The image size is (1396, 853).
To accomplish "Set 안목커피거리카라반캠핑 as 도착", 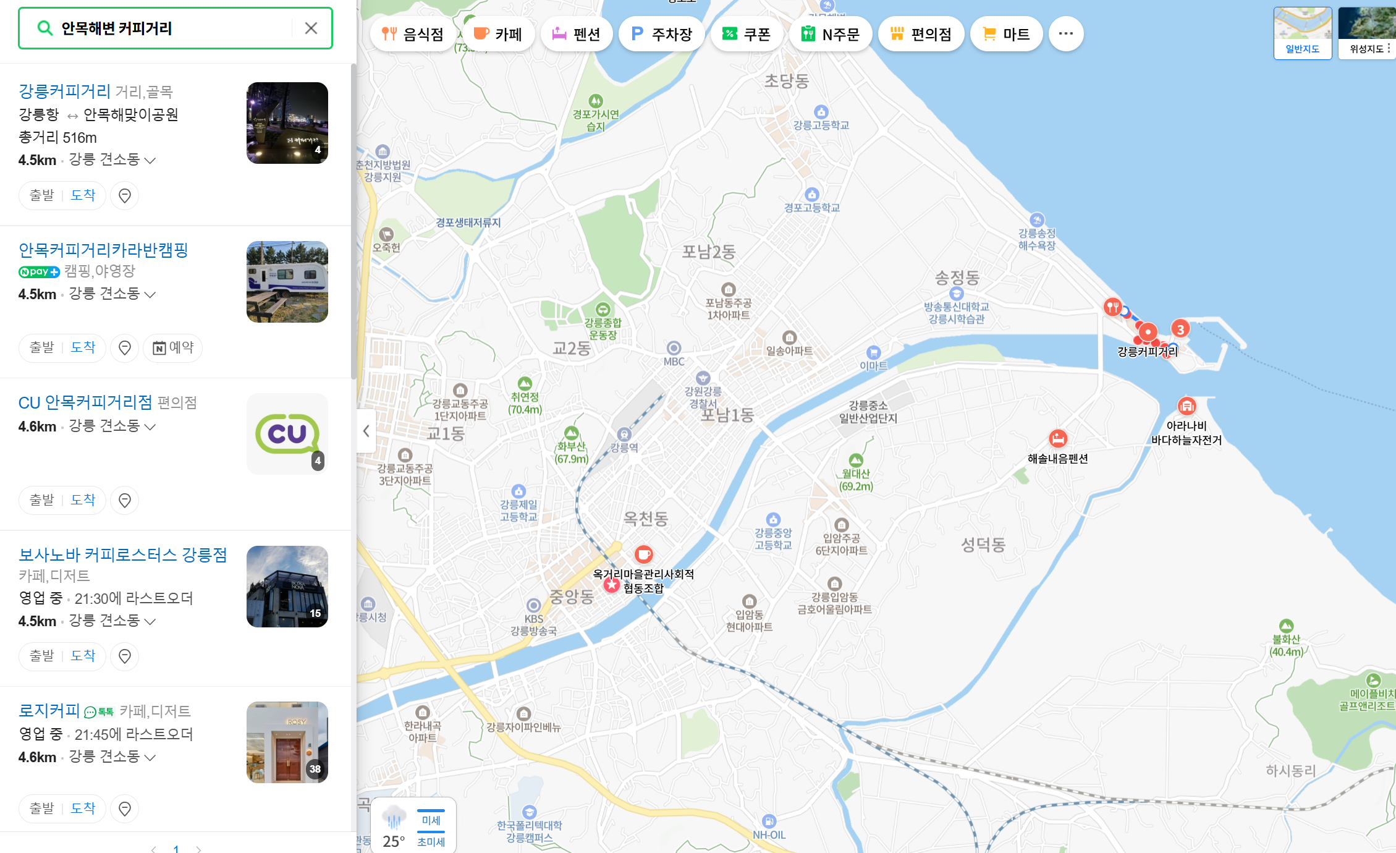I will pos(83,347).
